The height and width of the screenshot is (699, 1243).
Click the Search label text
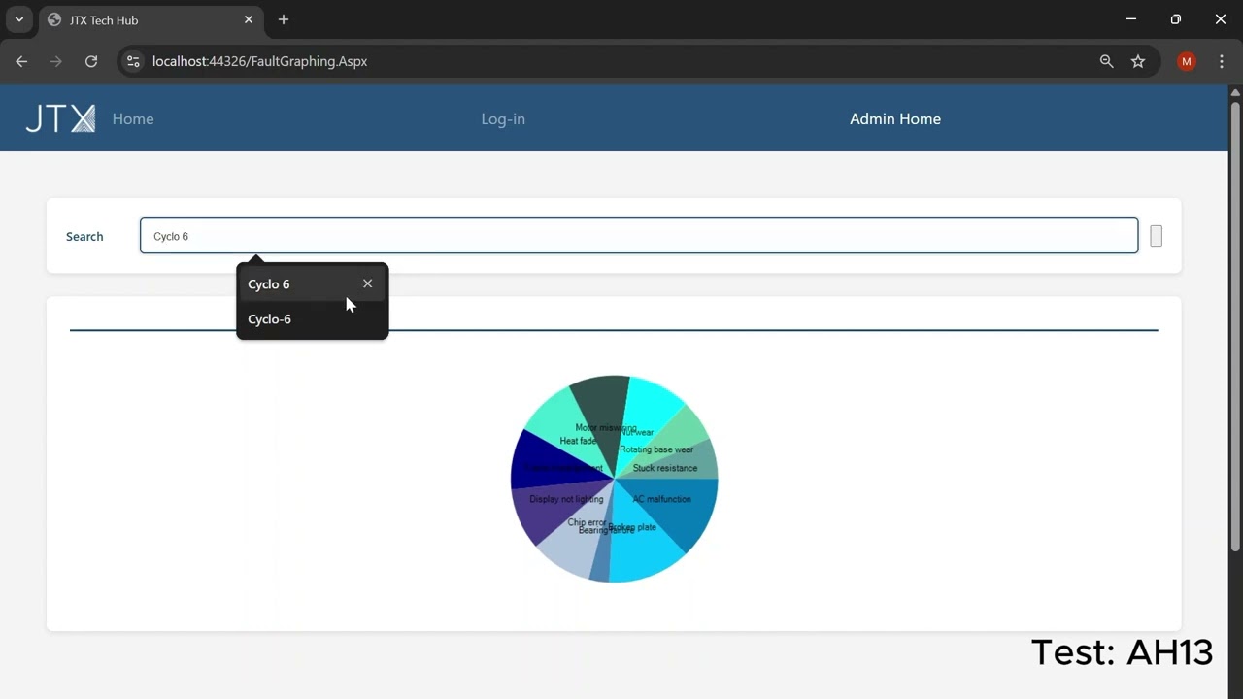point(84,236)
